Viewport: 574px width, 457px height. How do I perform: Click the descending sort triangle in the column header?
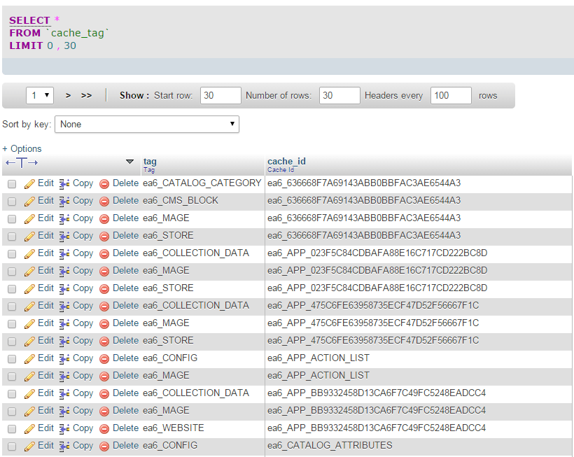click(x=129, y=162)
